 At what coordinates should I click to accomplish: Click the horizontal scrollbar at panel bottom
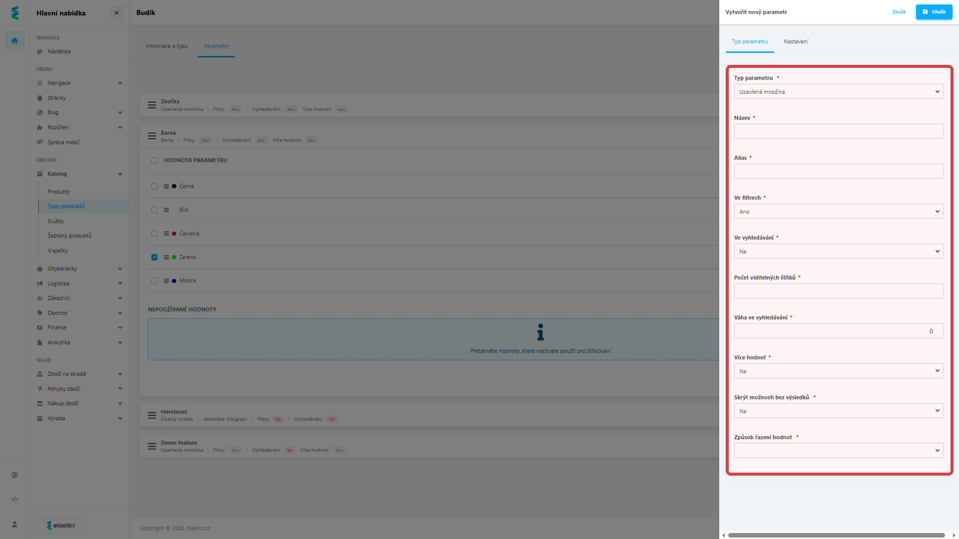[836, 535]
